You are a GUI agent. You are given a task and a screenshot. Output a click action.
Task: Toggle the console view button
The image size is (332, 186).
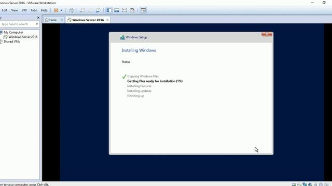pos(143,10)
